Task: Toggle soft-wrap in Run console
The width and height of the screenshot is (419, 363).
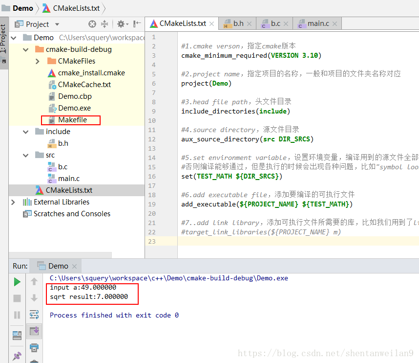Action: [x=34, y=315]
